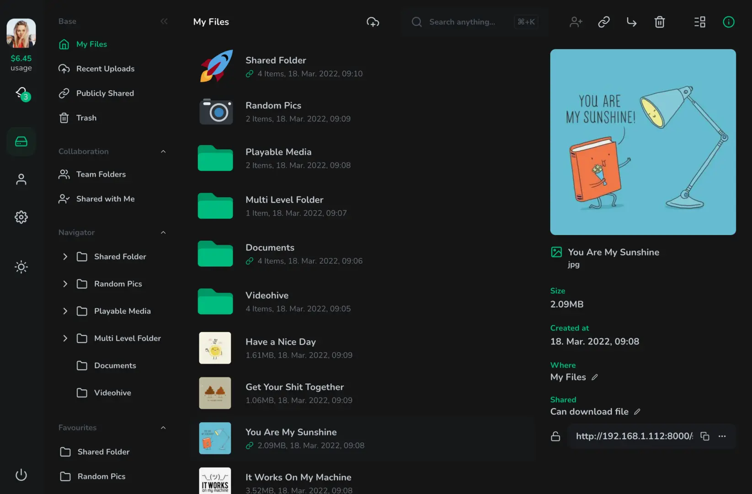Open My Files in sidebar
This screenshot has width=752, height=494.
click(83, 44)
